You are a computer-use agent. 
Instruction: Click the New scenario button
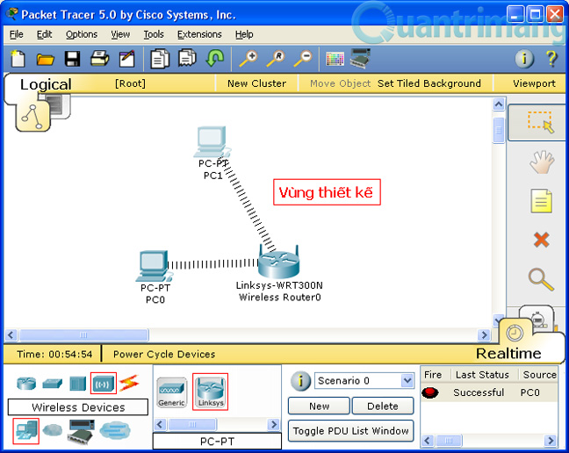319,406
